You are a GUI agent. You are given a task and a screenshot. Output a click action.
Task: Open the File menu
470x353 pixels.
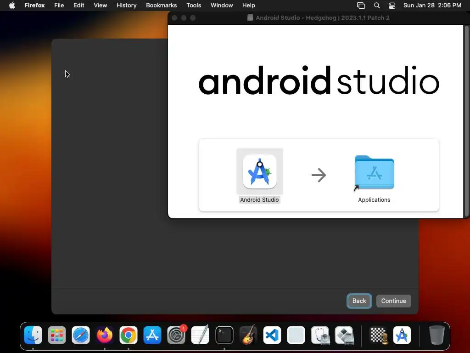point(59,6)
